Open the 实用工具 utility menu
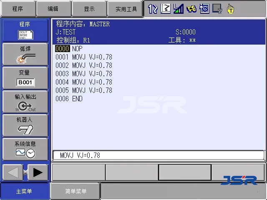Screen dimensions: 267x200 click(x=126, y=9)
